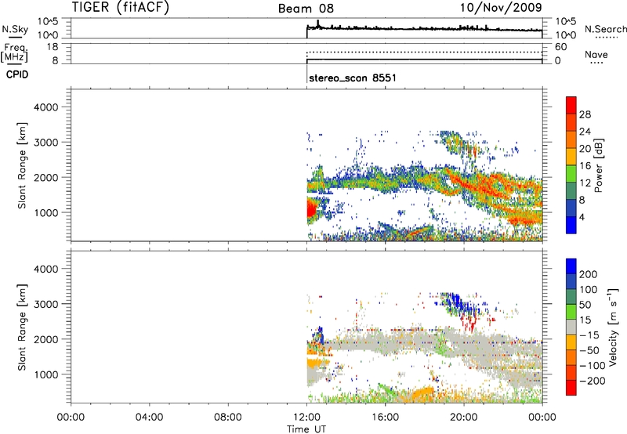This screenshot has height=434, width=627.
Task: Click the N.Search legend label
Action: 605,29
